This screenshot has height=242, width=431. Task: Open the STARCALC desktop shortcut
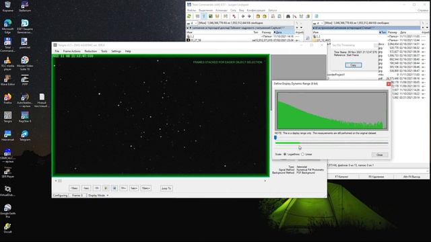coord(7,155)
